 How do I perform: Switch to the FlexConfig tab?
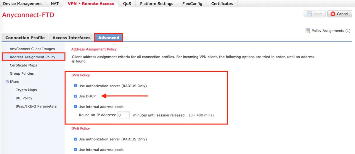(192, 4)
